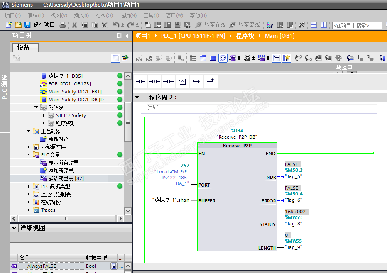Viewport: 387px width, 273px height.
Task: Open the 帮助(H) menu
Action: 198,15
